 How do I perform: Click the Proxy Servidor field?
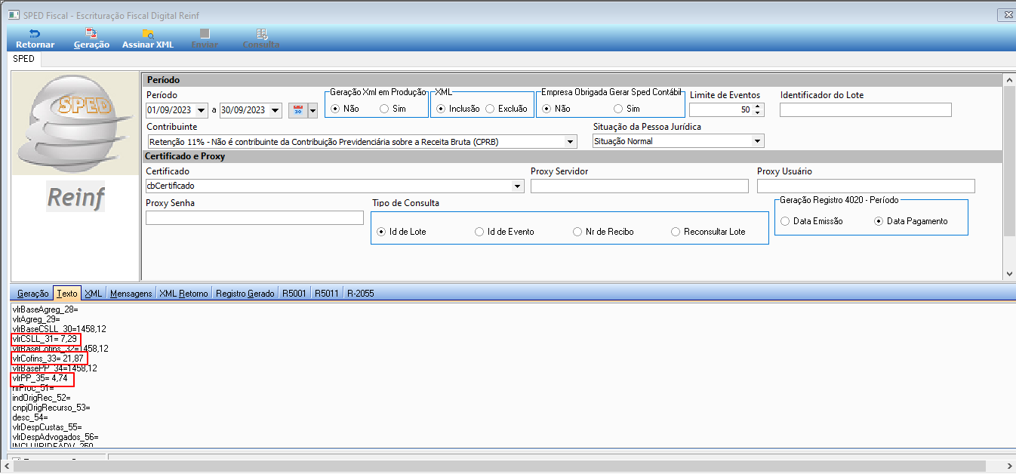639,186
